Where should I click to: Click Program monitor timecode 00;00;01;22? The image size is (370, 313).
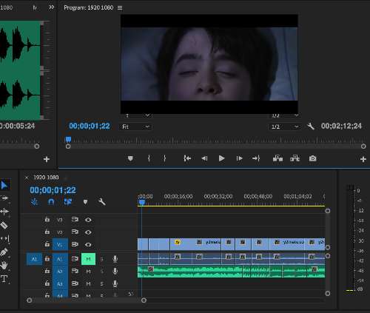pyautogui.click(x=90, y=126)
